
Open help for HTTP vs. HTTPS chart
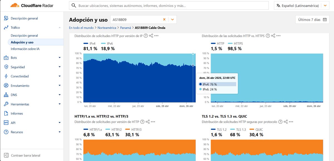tap(268, 36)
